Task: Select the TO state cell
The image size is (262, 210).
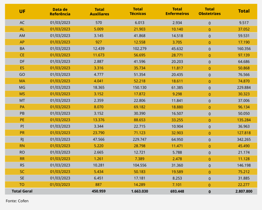Action: [22, 185]
